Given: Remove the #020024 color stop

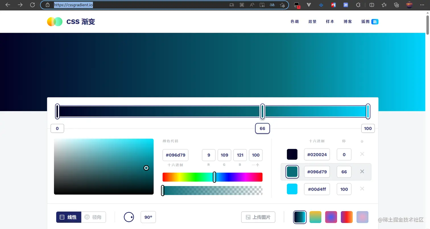Looking at the screenshot, I should click(362, 154).
